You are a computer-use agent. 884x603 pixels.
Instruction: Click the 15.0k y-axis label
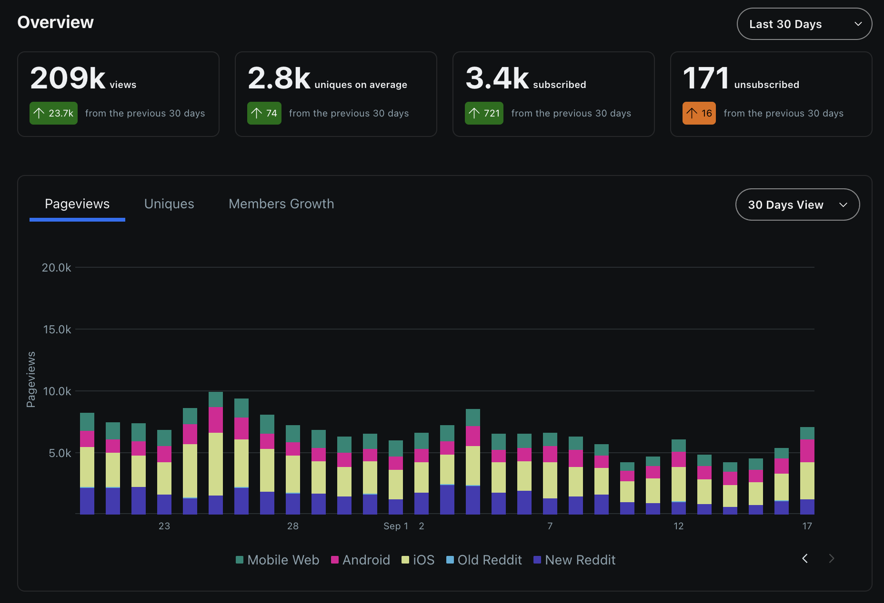(57, 330)
